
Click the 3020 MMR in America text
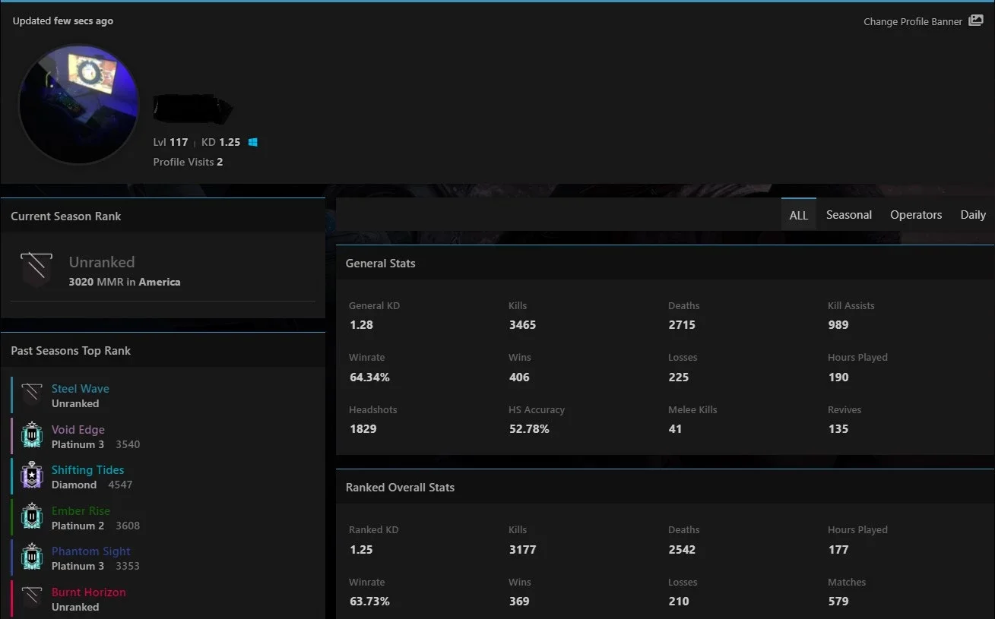(x=125, y=282)
